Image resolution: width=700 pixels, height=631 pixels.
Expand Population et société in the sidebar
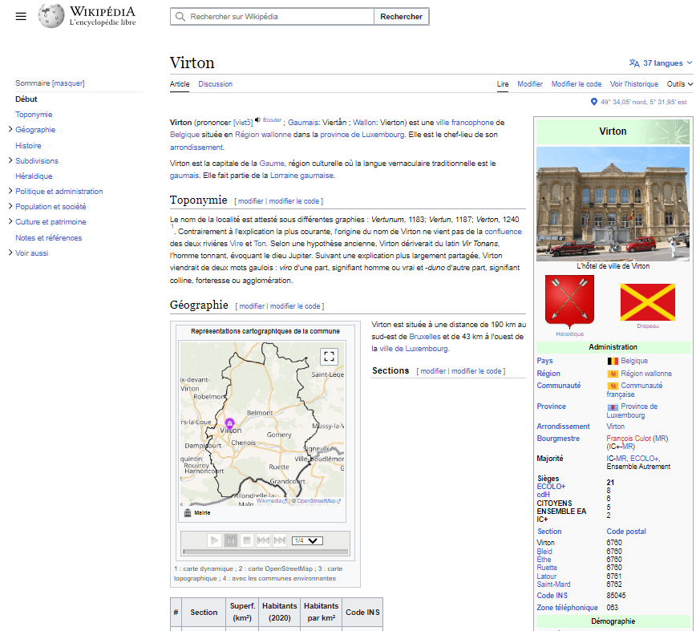(10, 207)
